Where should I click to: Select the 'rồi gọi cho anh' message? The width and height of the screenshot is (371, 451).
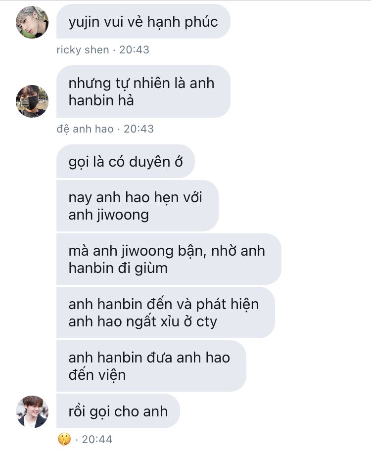pos(118,411)
